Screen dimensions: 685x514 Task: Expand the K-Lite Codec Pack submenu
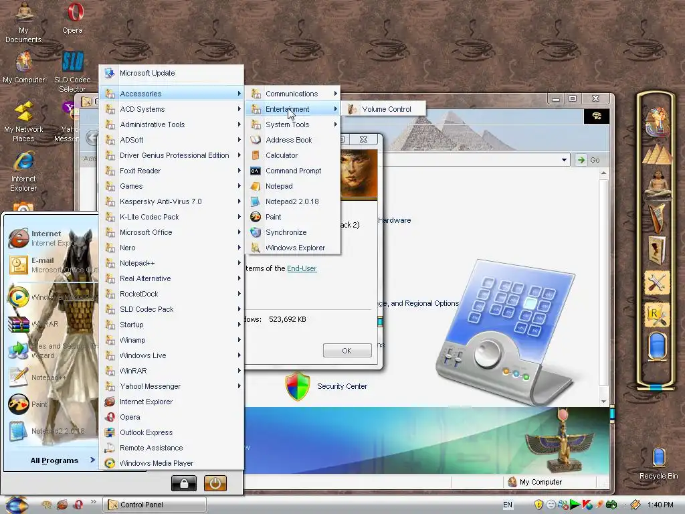(172, 217)
